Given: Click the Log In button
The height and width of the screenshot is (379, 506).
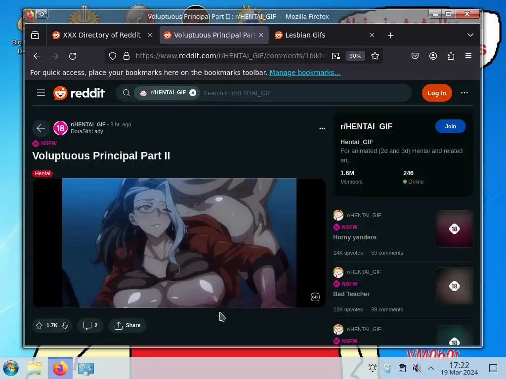Looking at the screenshot, I should coord(437,93).
